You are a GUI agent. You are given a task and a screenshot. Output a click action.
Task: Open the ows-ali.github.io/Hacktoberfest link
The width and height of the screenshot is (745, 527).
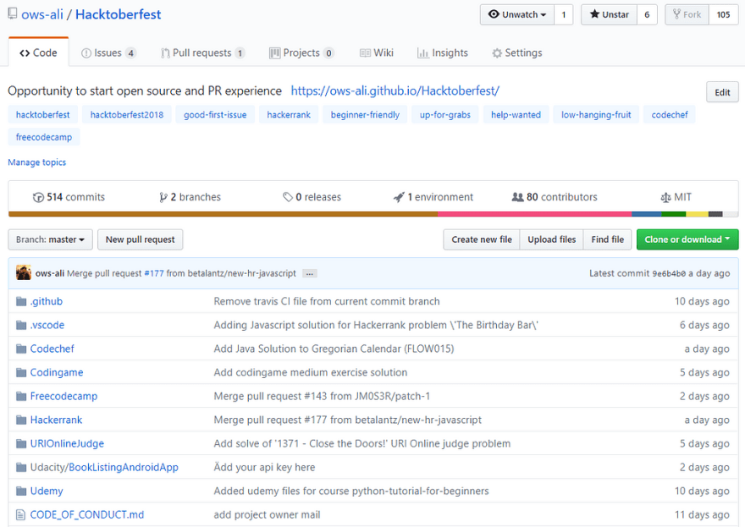pos(395,91)
